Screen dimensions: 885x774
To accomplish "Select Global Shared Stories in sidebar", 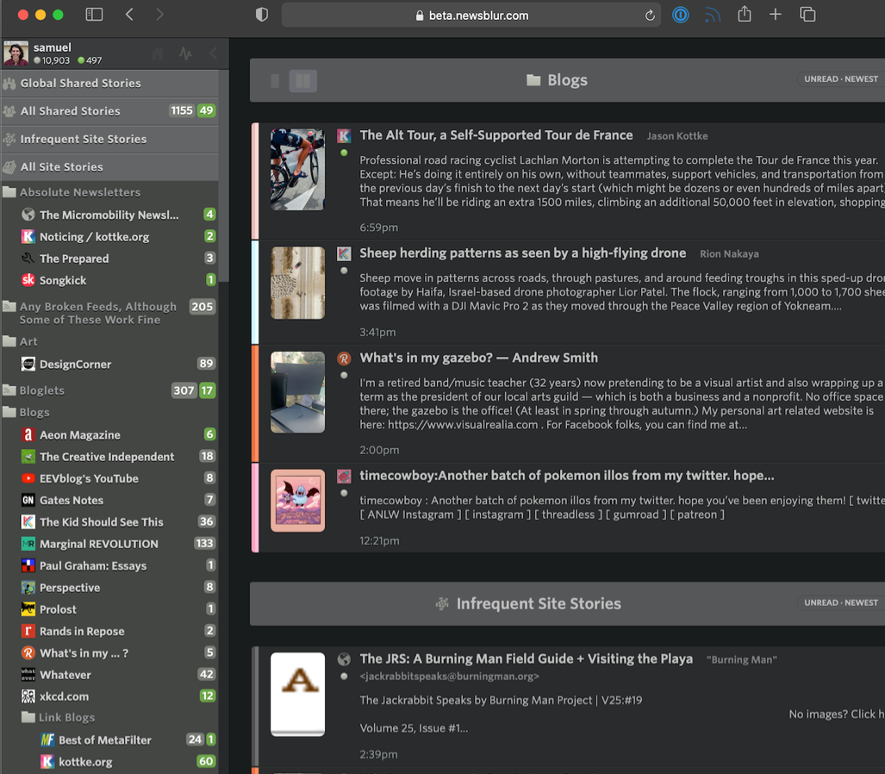I will pyautogui.click(x=80, y=84).
